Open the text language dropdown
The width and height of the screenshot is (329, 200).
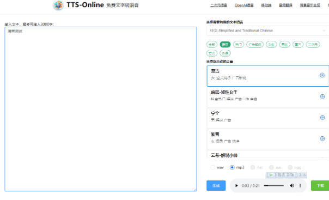pyautogui.click(x=267, y=31)
